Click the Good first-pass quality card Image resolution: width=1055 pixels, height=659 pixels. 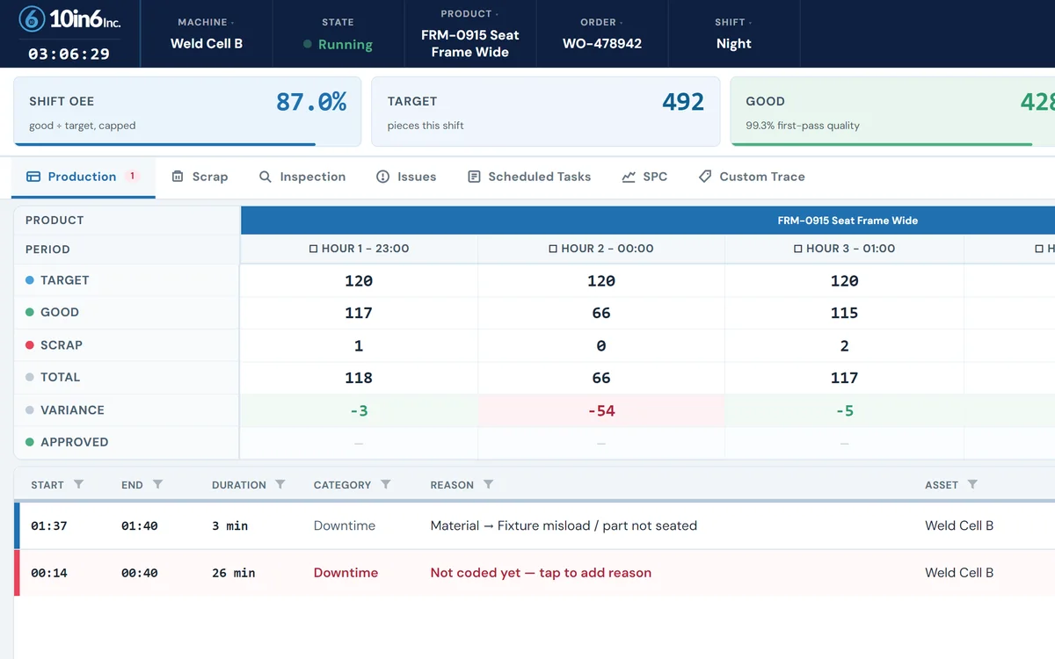point(892,112)
